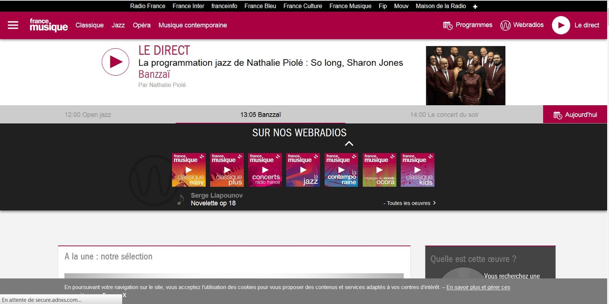The width and height of the screenshot is (609, 304).
Task: Click the Sharon Jones band photo
Action: click(x=466, y=76)
